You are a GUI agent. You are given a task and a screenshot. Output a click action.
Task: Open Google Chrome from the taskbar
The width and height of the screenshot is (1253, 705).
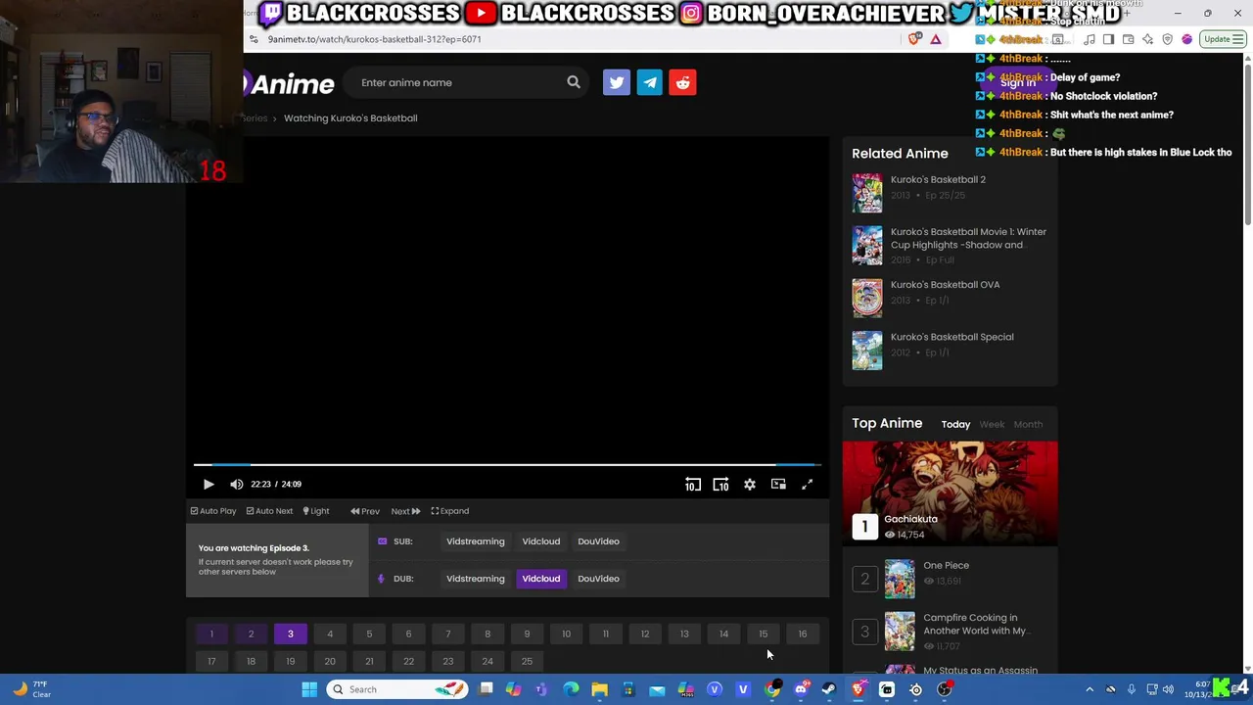click(x=772, y=689)
